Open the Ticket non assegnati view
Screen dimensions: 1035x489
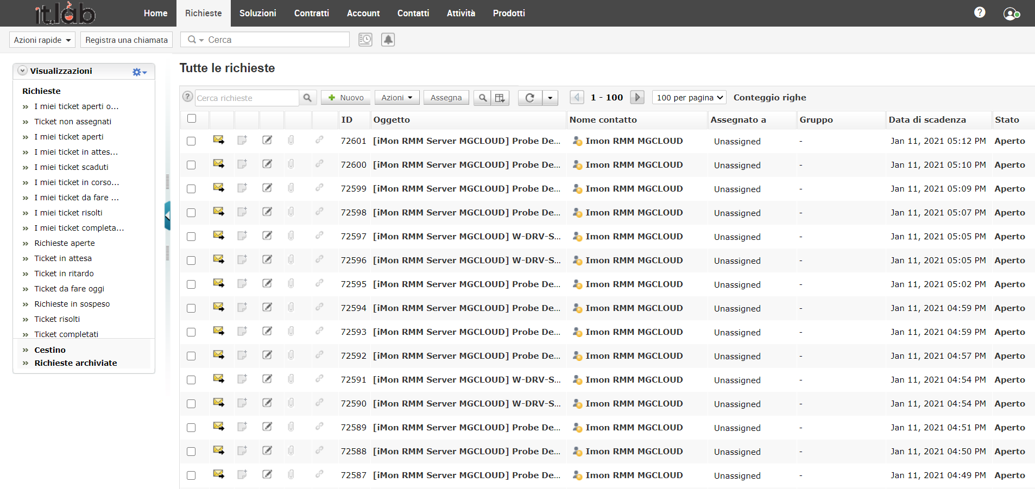click(x=73, y=122)
